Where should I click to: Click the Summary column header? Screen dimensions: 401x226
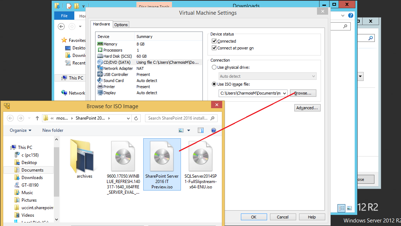pyautogui.click(x=144, y=37)
